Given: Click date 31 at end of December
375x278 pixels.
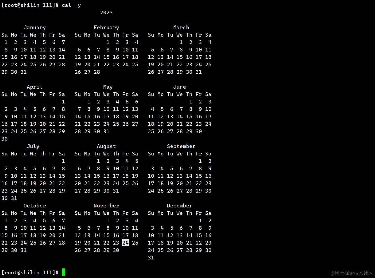Looking at the screenshot, I should click(151, 258).
